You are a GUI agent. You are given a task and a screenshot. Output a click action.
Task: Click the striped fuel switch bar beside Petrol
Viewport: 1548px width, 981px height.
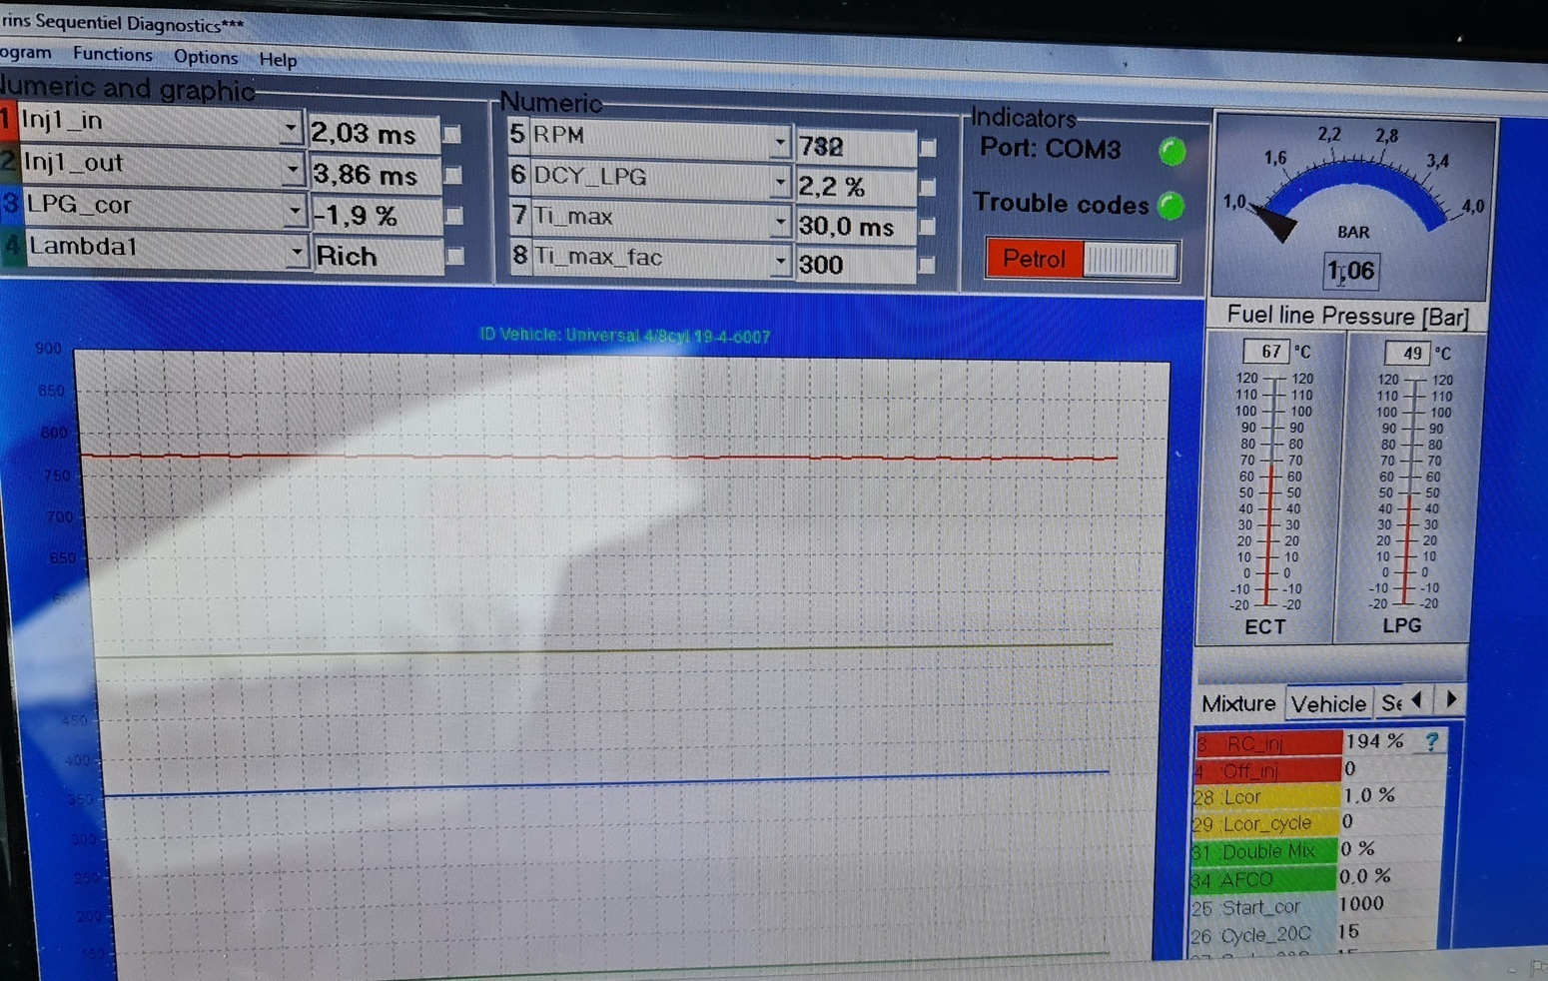pos(1130,261)
